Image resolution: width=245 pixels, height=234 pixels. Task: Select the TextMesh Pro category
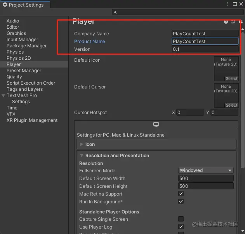pyautogui.click(x=22, y=95)
